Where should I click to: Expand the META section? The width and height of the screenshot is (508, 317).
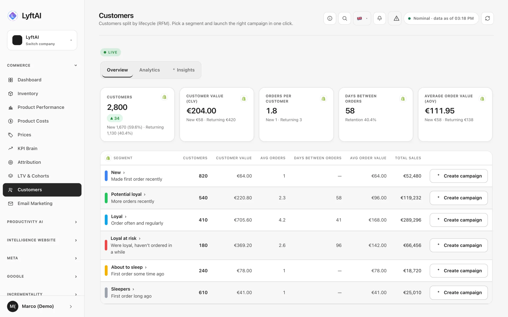pos(42,258)
